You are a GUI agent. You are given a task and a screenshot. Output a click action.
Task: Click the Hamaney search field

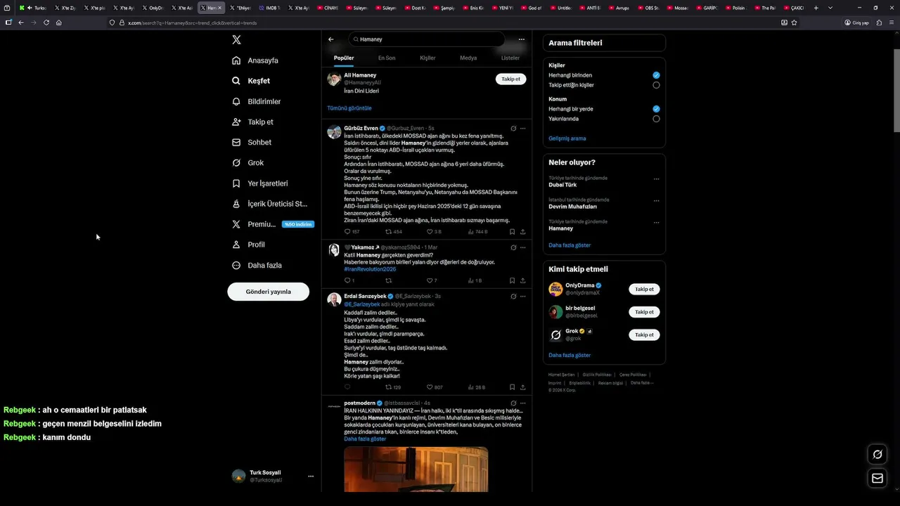point(427,39)
